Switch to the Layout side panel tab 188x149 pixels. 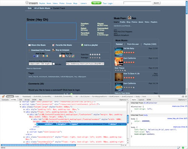141,100
